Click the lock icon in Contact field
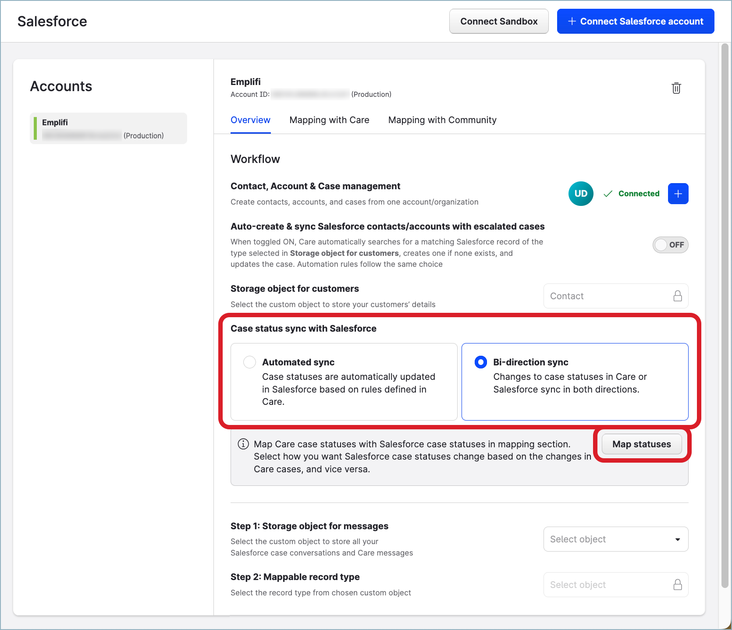 [677, 296]
